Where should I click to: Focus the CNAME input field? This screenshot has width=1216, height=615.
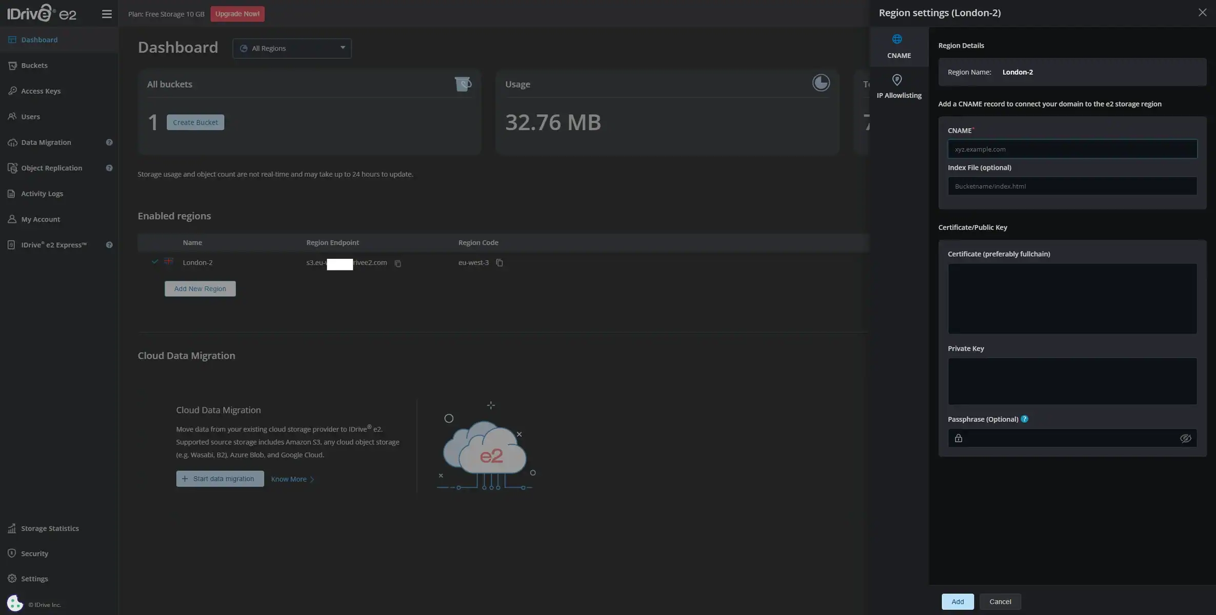1072,149
